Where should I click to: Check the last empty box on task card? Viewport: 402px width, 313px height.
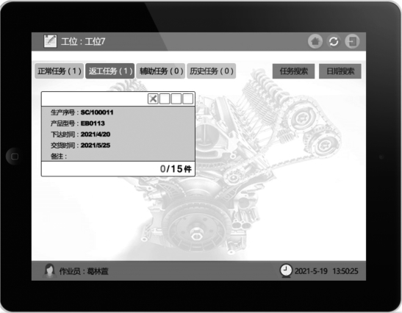(x=187, y=98)
